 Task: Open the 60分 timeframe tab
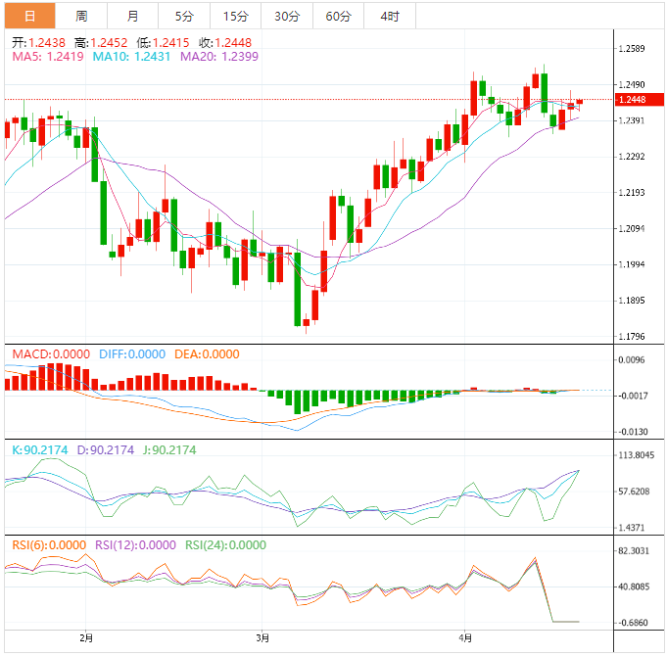pos(338,16)
